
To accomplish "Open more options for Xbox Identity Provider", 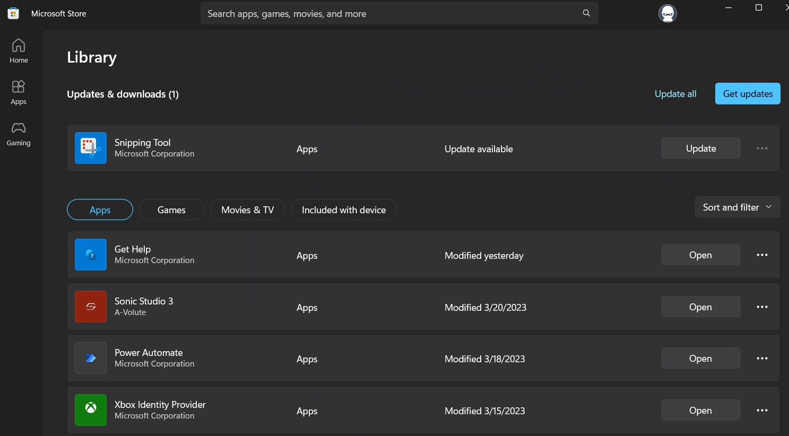I will 762,411.
